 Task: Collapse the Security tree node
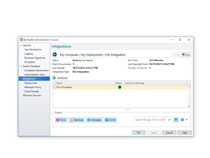click(21, 45)
